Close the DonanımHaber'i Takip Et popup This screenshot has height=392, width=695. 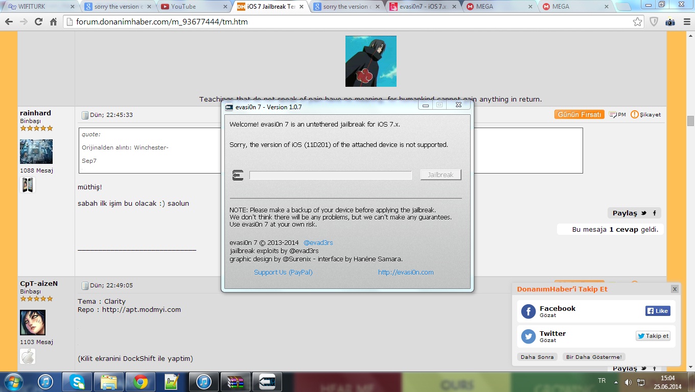[675, 289]
